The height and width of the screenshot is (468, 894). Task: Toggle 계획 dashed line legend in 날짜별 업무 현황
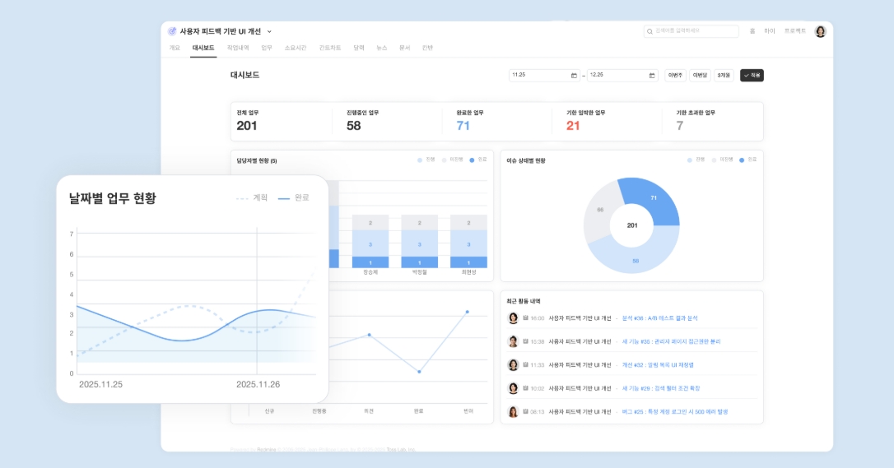[251, 198]
